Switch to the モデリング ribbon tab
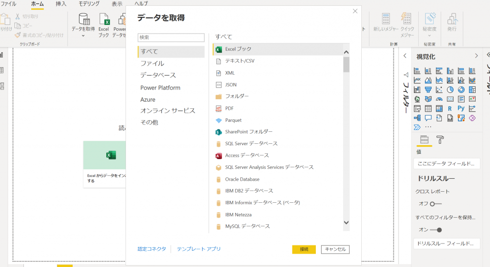The width and height of the screenshot is (490, 267). point(89,4)
